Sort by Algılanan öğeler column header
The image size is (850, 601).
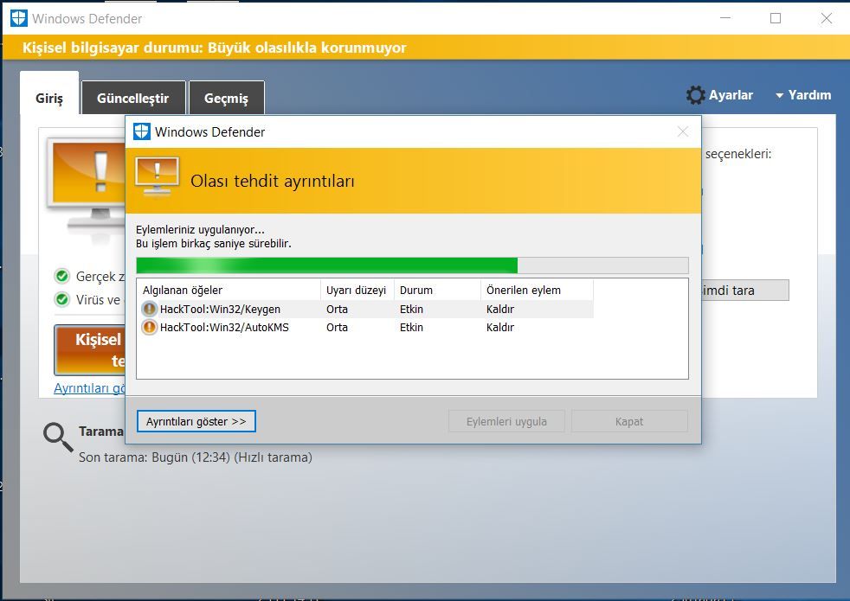tap(229, 291)
